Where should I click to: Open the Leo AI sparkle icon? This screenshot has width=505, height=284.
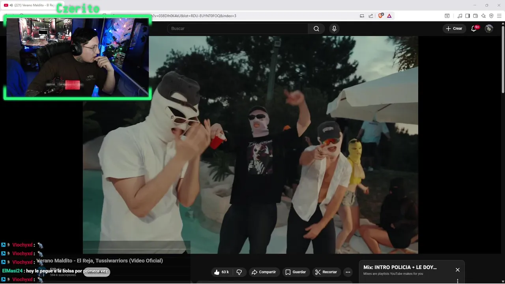click(483, 16)
